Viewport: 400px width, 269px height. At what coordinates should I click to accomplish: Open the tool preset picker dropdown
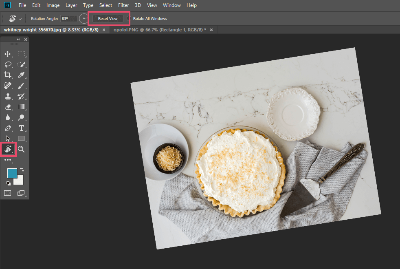20,19
